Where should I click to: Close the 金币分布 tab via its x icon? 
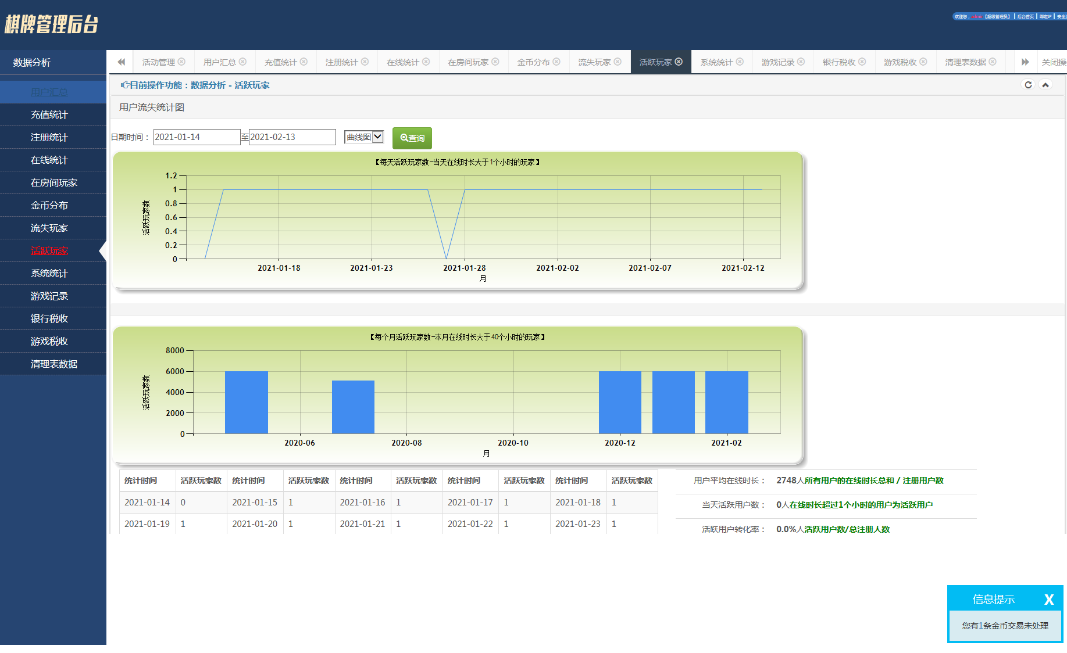556,62
